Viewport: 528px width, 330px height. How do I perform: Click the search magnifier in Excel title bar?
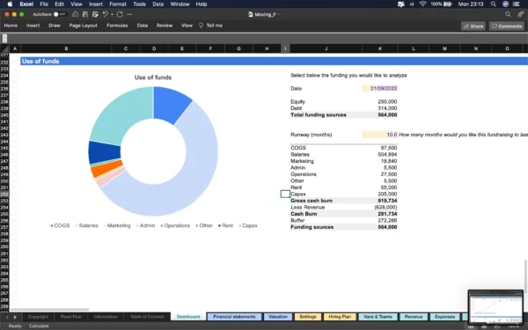click(x=508, y=14)
